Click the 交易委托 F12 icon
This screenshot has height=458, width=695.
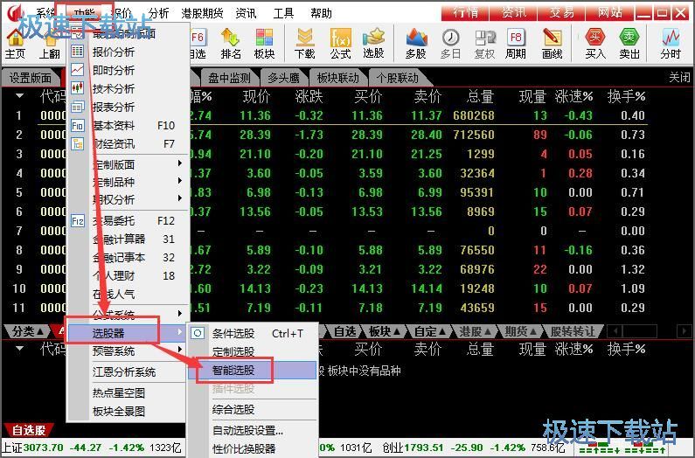[78, 220]
